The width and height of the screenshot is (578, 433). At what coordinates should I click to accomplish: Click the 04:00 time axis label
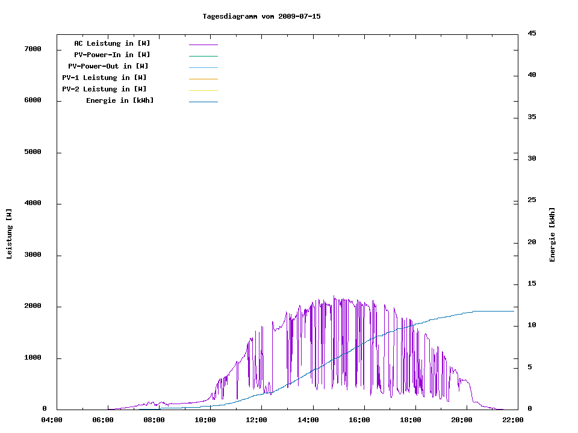click(51, 420)
